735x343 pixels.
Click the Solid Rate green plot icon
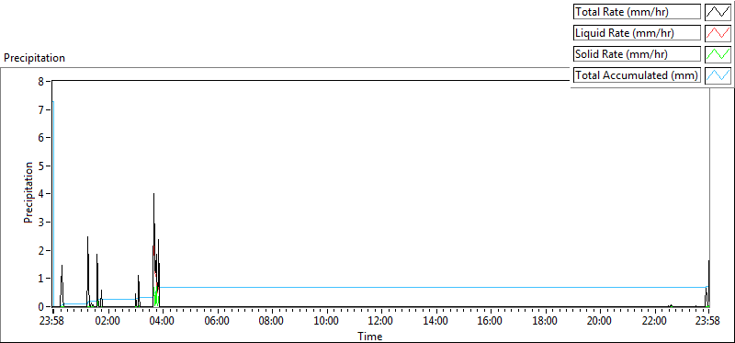click(718, 54)
